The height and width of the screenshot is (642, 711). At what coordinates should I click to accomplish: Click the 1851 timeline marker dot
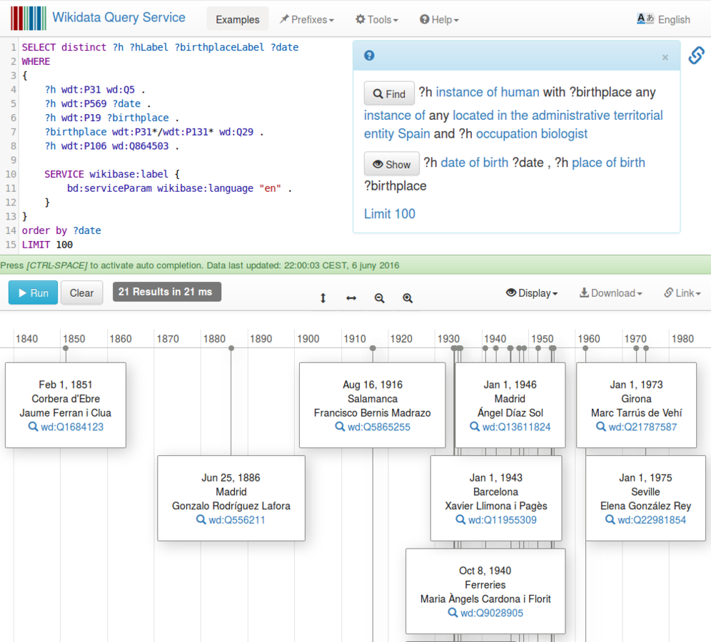point(66,348)
